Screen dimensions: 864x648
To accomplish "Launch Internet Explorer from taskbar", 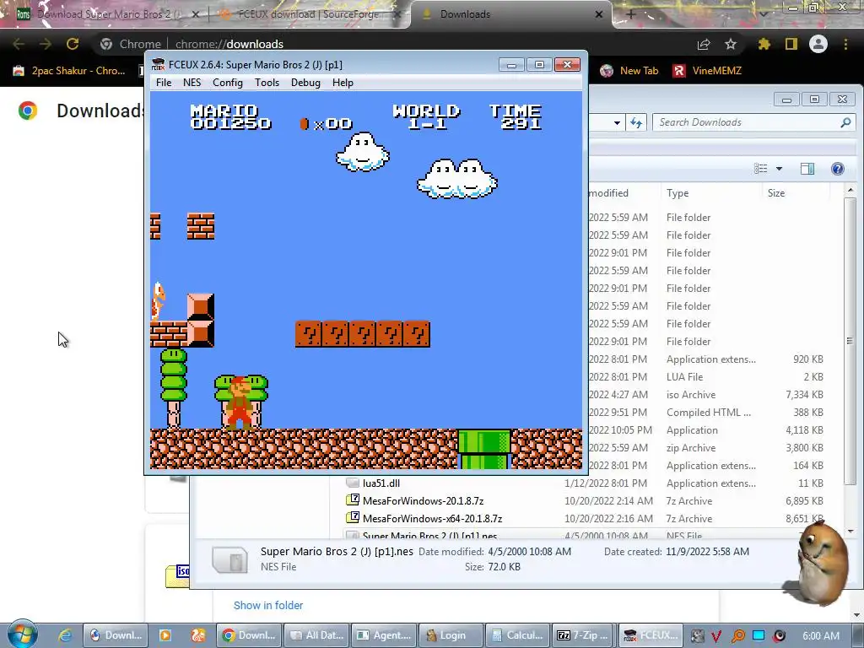I will click(x=65, y=635).
